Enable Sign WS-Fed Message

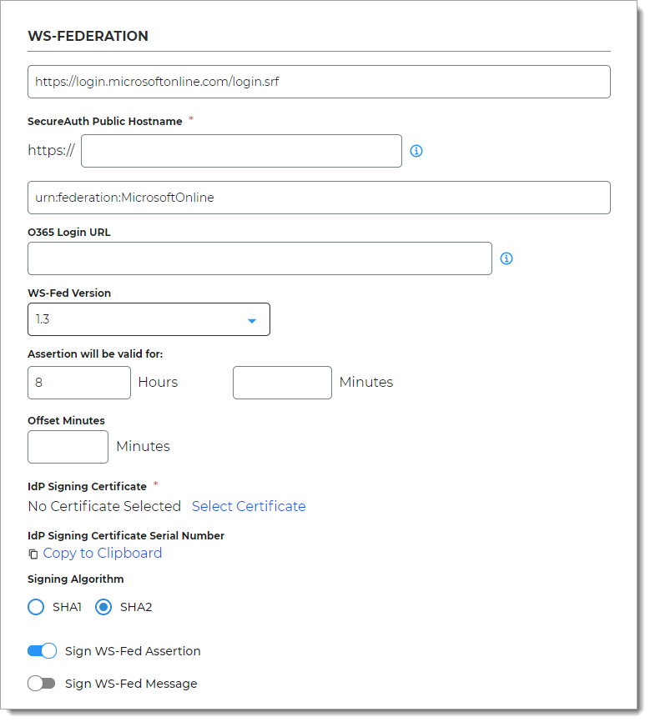click(x=41, y=683)
